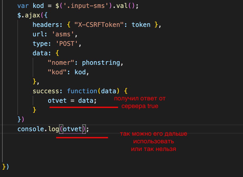Click 'data;' in the otvet assignment
Viewport: 243px width, 177px height.
[88, 101]
